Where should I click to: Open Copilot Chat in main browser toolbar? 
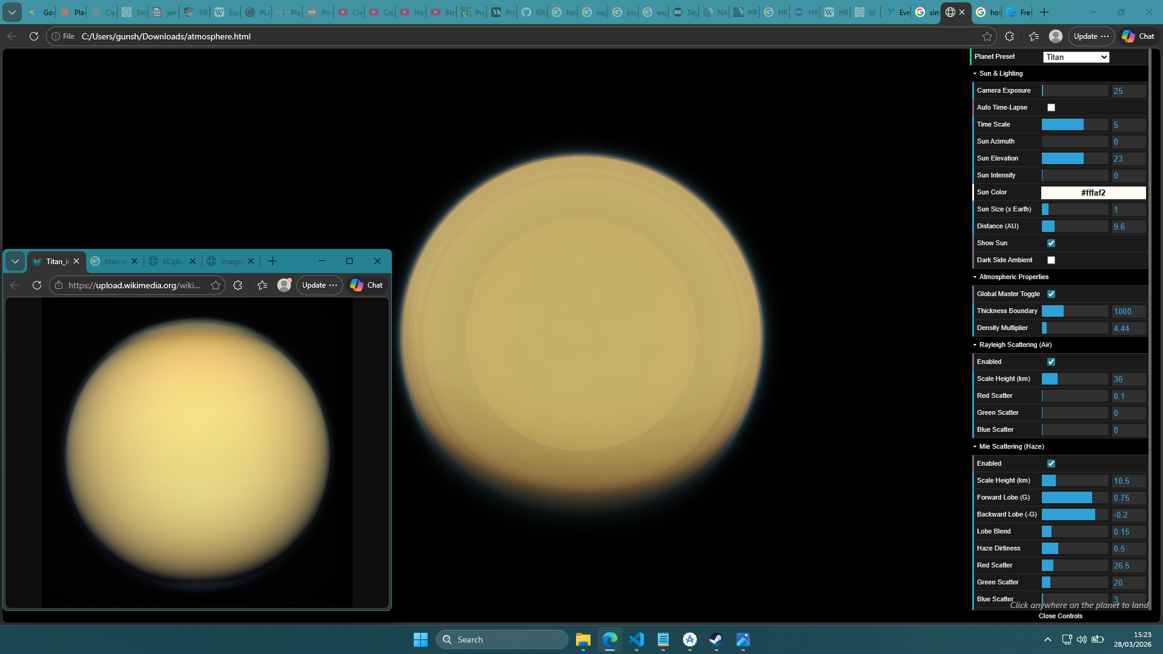(x=1138, y=36)
